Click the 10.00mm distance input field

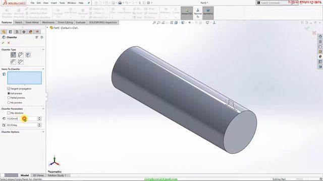coord(22,119)
